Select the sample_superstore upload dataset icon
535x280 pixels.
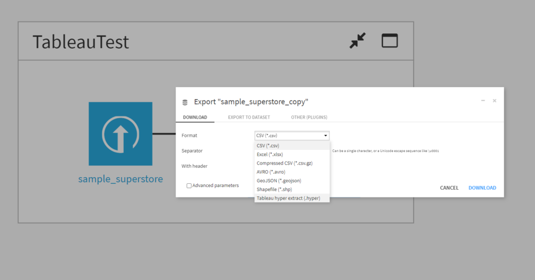point(121,134)
